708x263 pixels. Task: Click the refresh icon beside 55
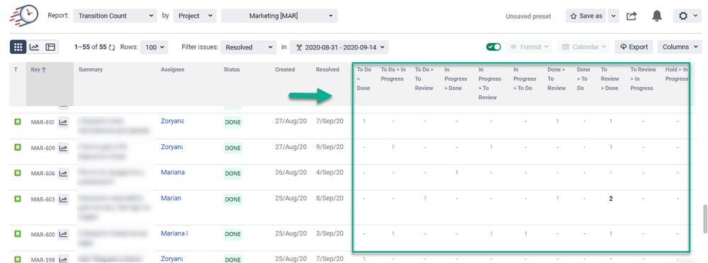point(112,47)
